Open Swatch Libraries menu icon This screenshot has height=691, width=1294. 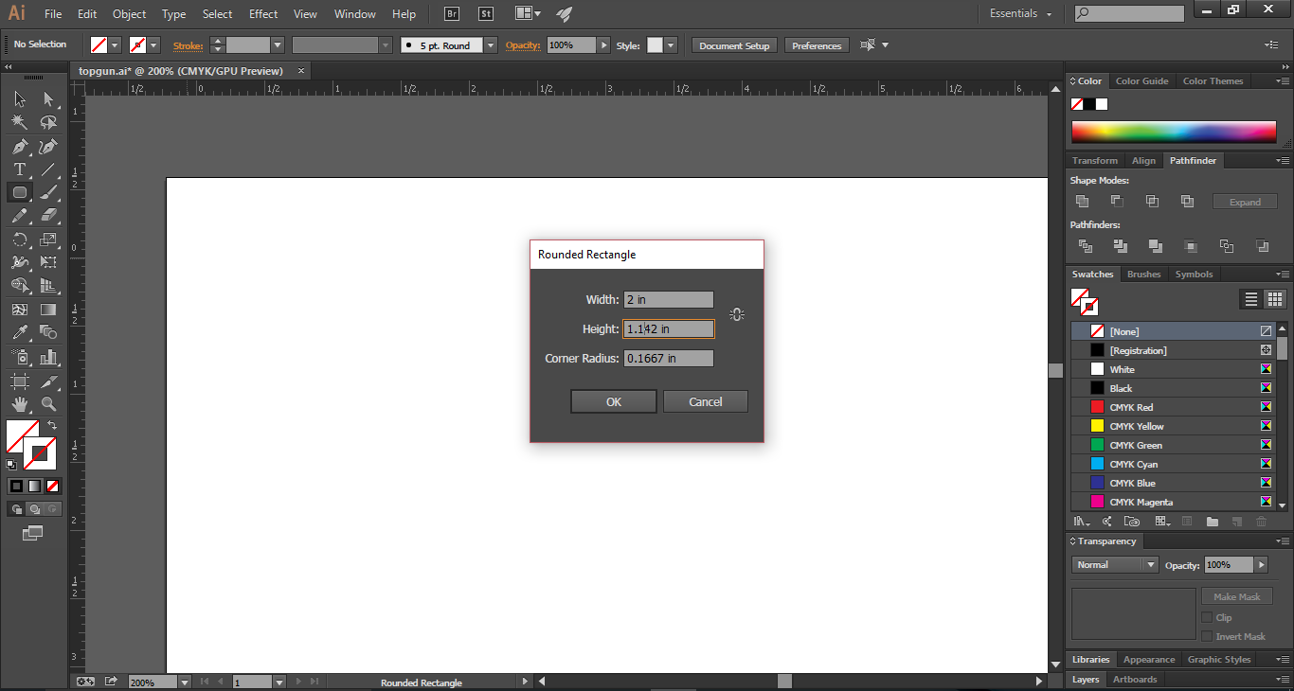[x=1081, y=522]
